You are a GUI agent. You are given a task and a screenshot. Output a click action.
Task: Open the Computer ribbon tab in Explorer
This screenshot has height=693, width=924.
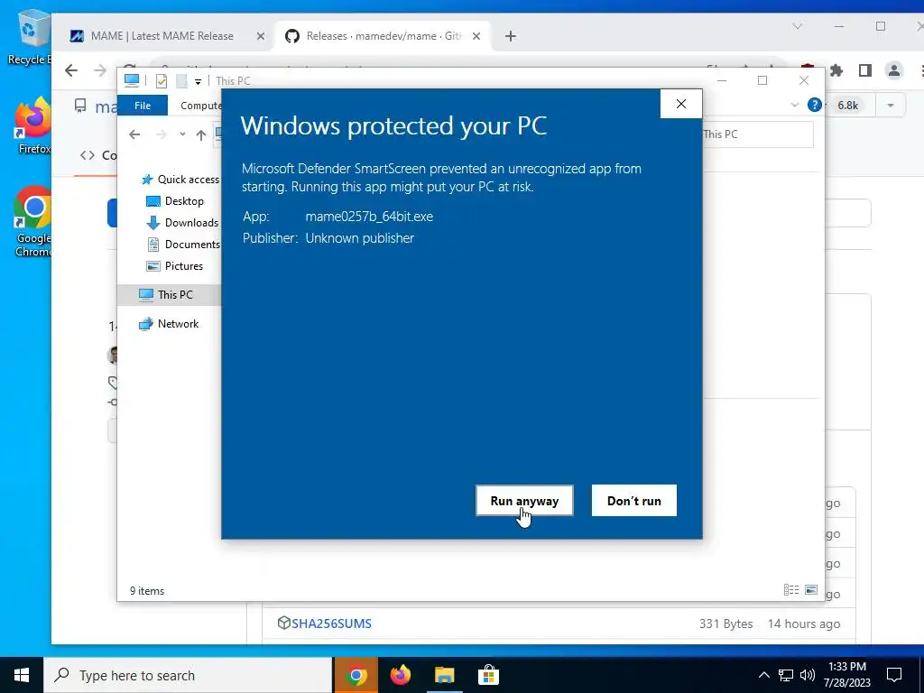[x=200, y=106]
